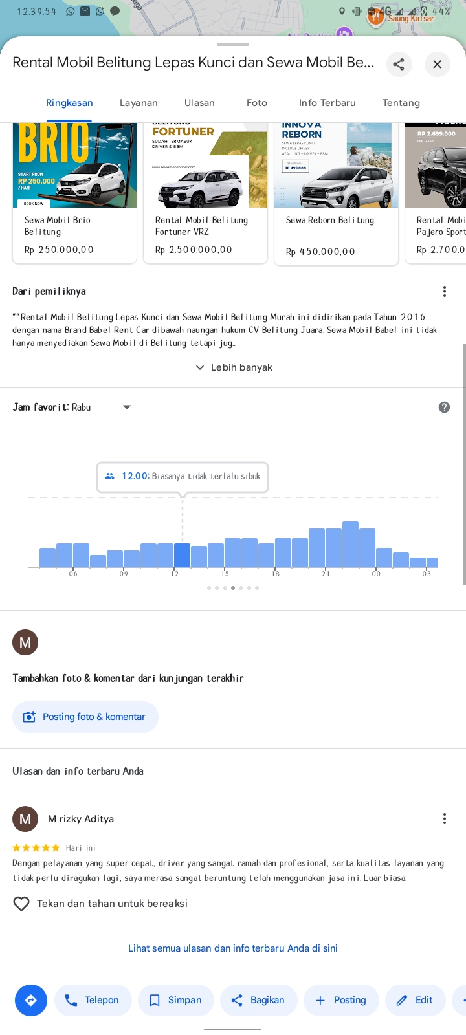Tap WhatsApp notification icon in status bar
This screenshot has width=466, height=1035.
(x=70, y=11)
